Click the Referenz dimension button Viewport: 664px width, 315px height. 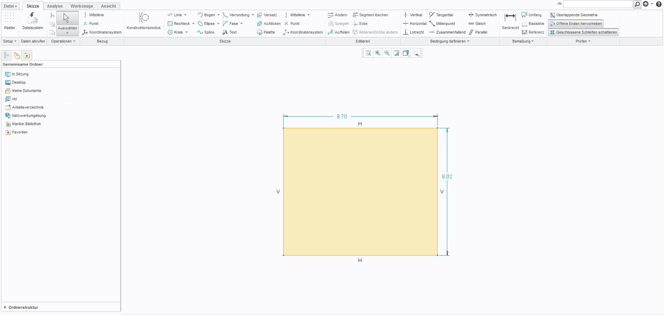coord(533,32)
